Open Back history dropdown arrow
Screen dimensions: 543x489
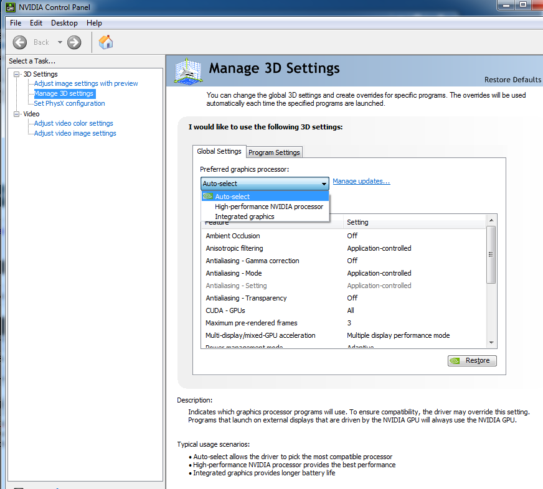(x=60, y=42)
